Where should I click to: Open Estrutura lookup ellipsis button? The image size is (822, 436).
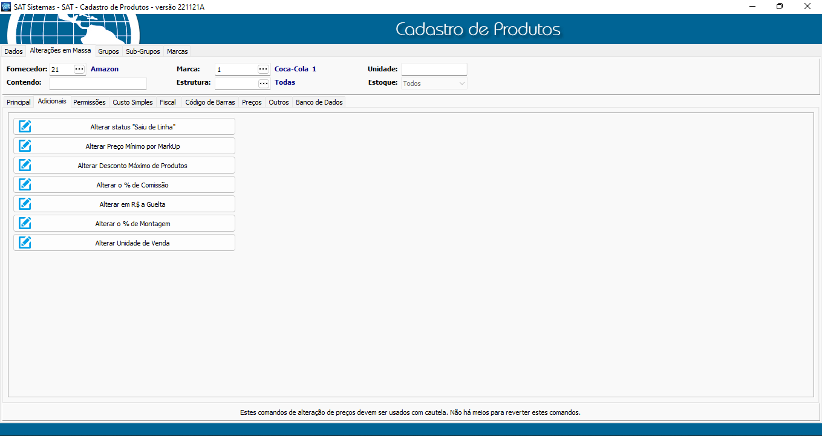pos(263,83)
